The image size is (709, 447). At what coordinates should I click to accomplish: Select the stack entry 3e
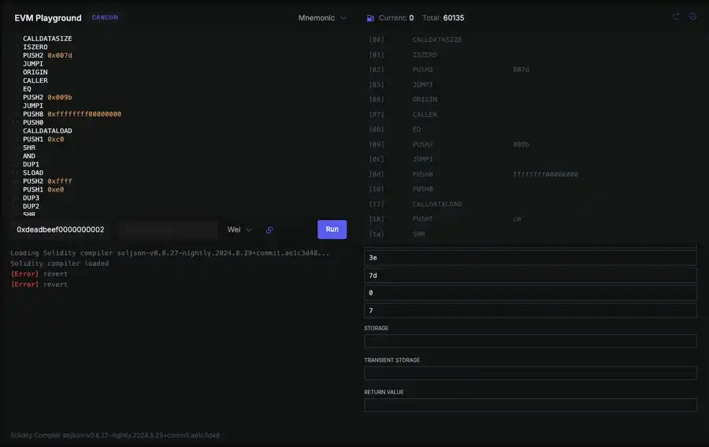click(530, 258)
